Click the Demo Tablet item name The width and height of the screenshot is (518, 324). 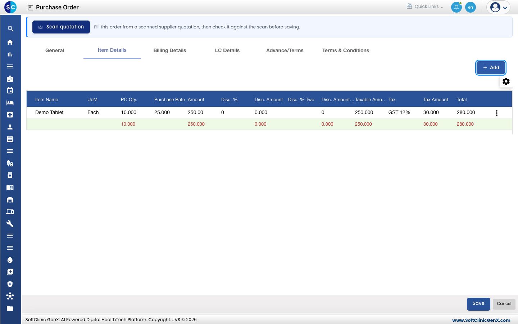49,112
